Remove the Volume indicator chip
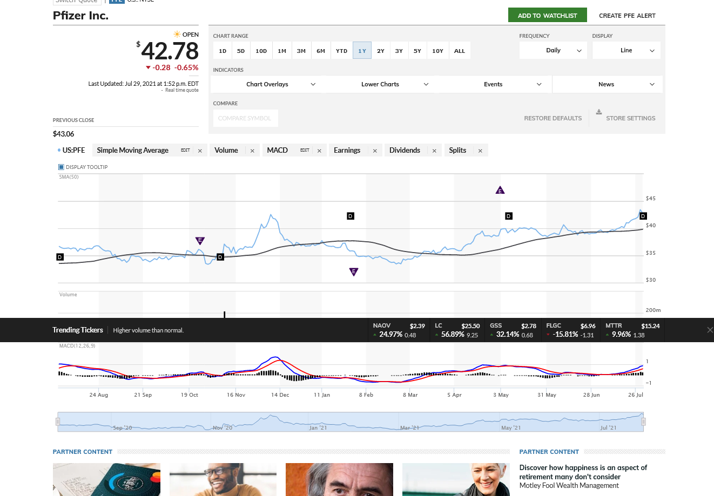The image size is (714, 496). [x=252, y=151]
